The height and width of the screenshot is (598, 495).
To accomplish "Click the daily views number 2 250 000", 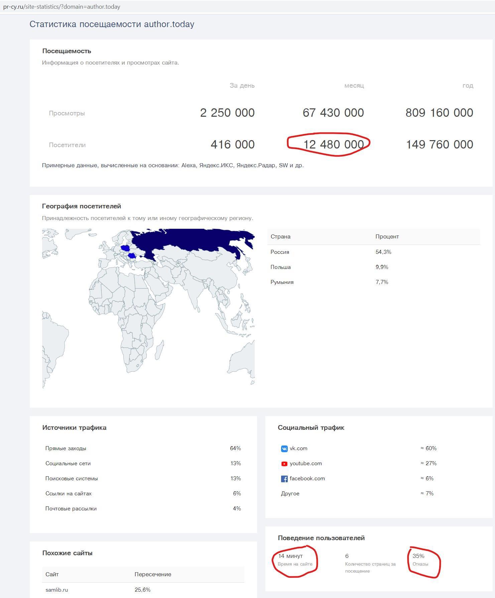I will pyautogui.click(x=227, y=113).
